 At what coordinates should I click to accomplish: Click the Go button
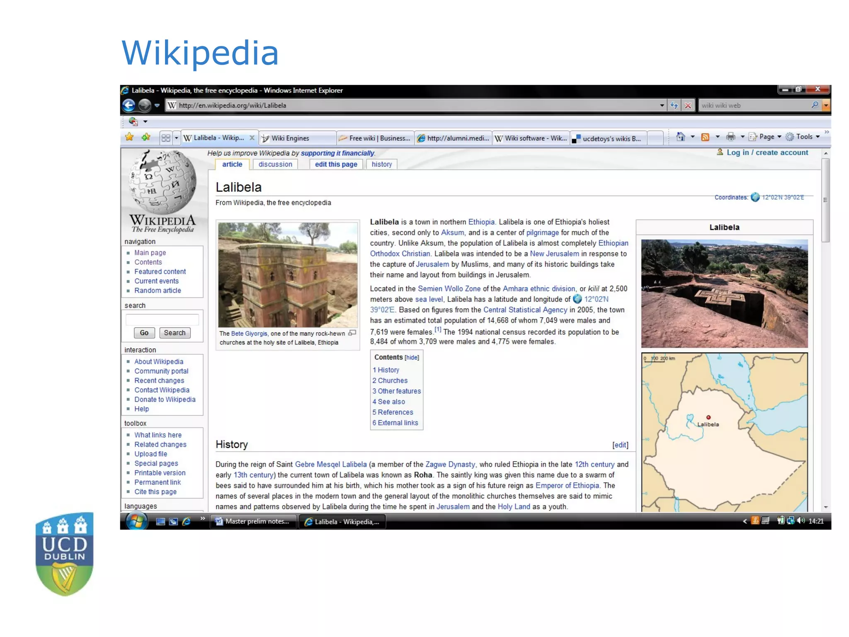tap(144, 333)
